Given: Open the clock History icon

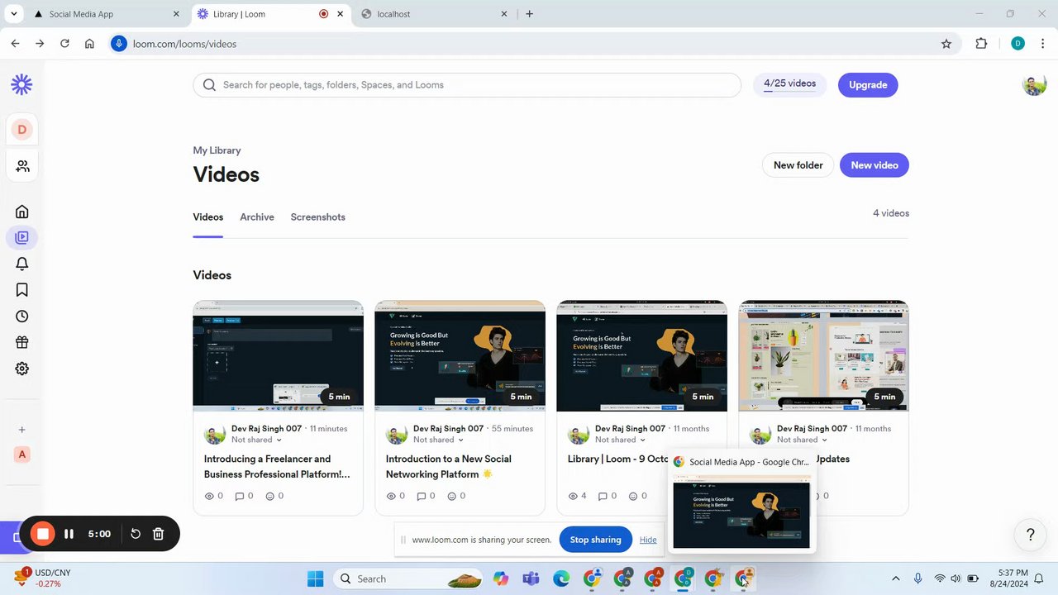Looking at the screenshot, I should tap(22, 317).
